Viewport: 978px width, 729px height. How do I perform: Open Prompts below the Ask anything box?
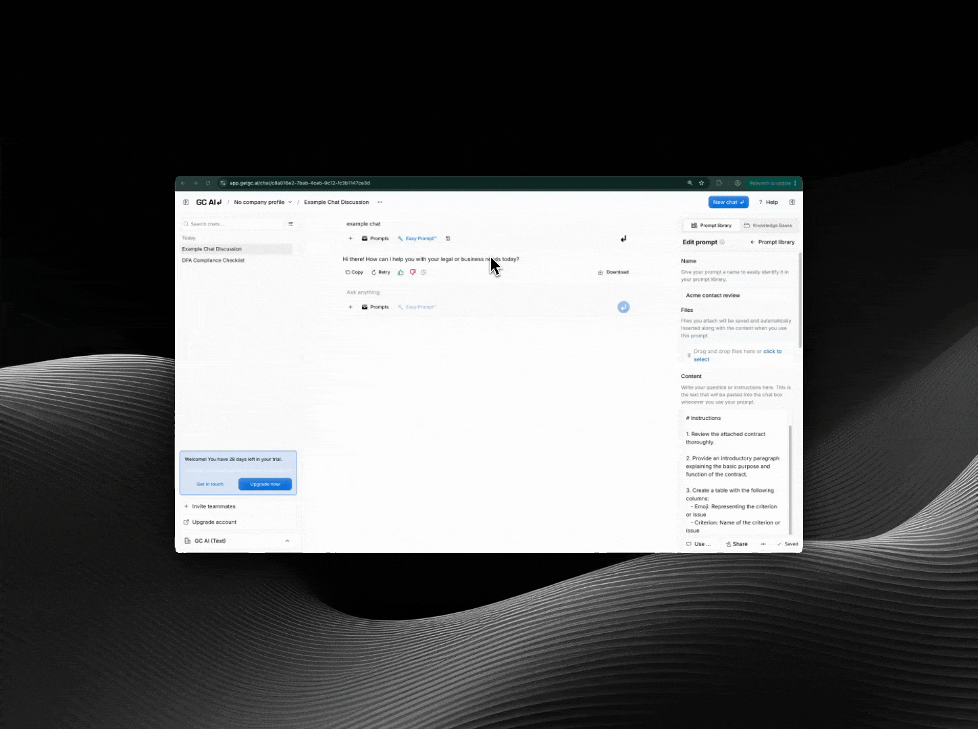tap(376, 307)
